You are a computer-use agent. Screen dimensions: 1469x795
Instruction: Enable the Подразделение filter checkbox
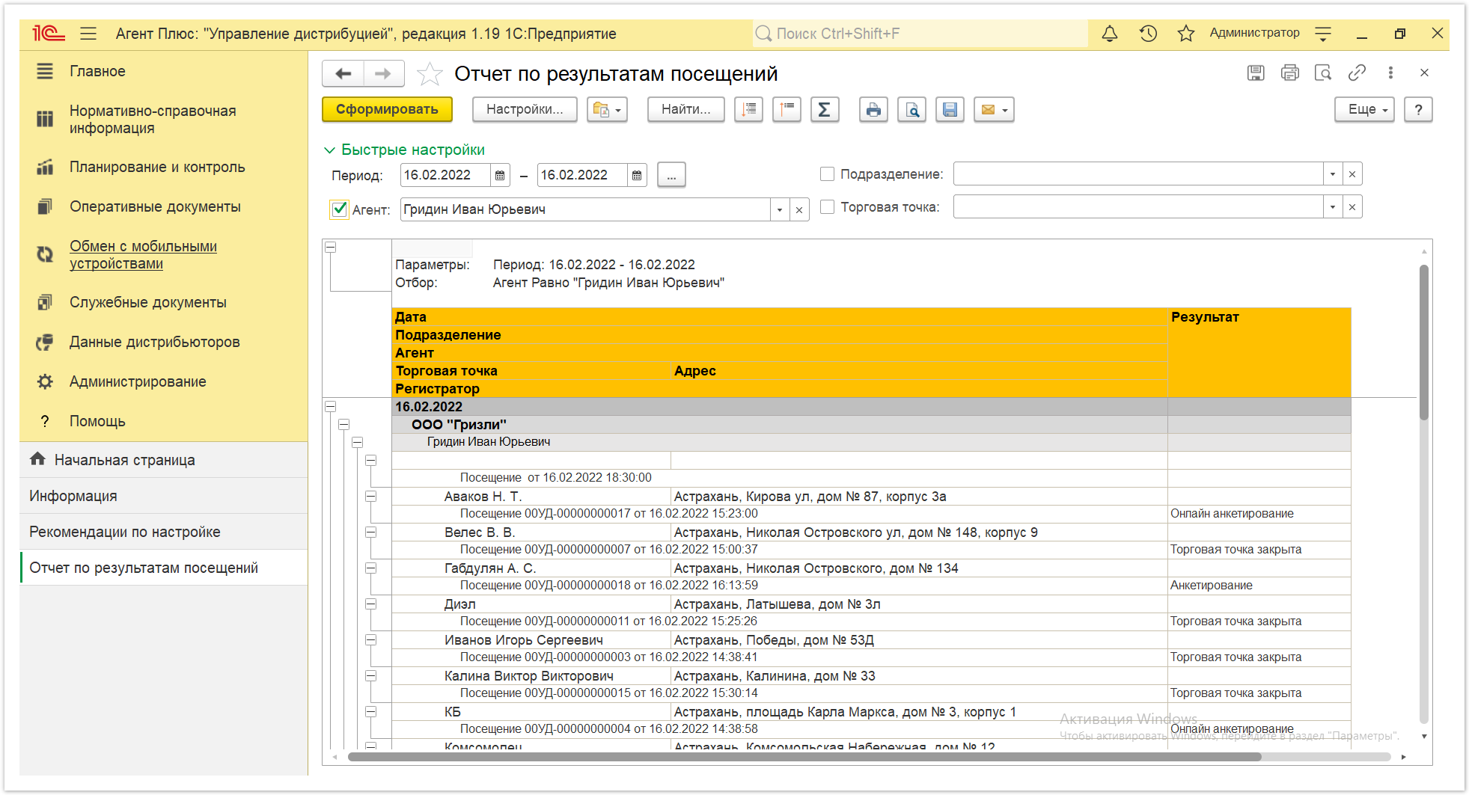tap(827, 174)
